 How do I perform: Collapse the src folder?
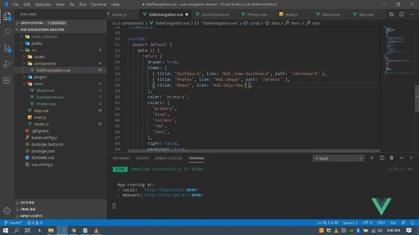pyautogui.click(x=61, y=50)
